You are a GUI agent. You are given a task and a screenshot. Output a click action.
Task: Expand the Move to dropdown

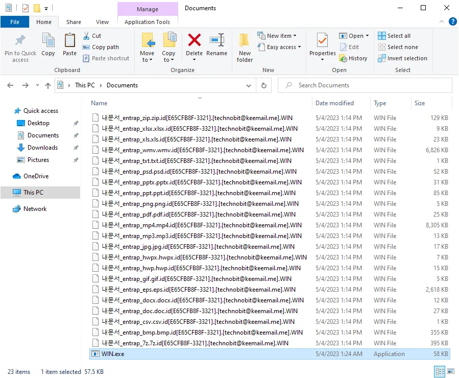(x=147, y=60)
